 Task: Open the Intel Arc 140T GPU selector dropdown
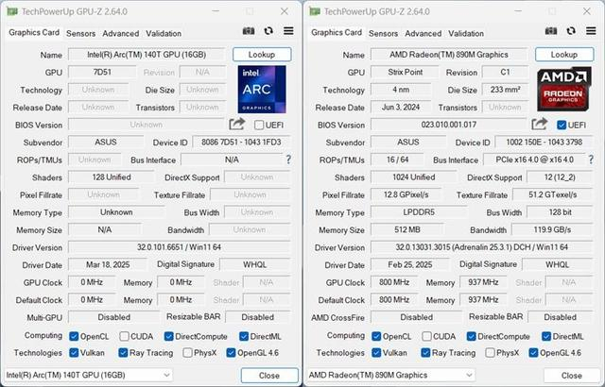[88, 375]
